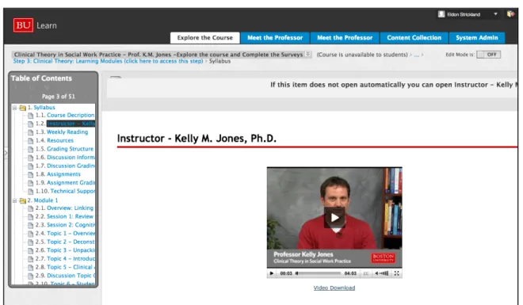Open the System Admin tab

(476, 38)
